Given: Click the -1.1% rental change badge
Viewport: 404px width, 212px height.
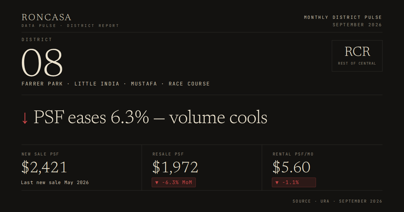Looking at the screenshot, I should tap(294, 182).
